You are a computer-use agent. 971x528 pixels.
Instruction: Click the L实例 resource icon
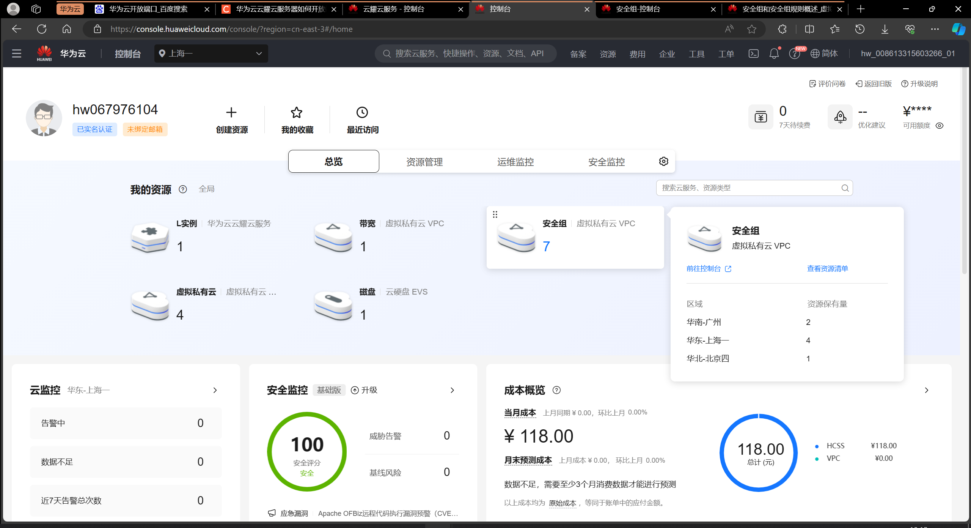tap(150, 237)
